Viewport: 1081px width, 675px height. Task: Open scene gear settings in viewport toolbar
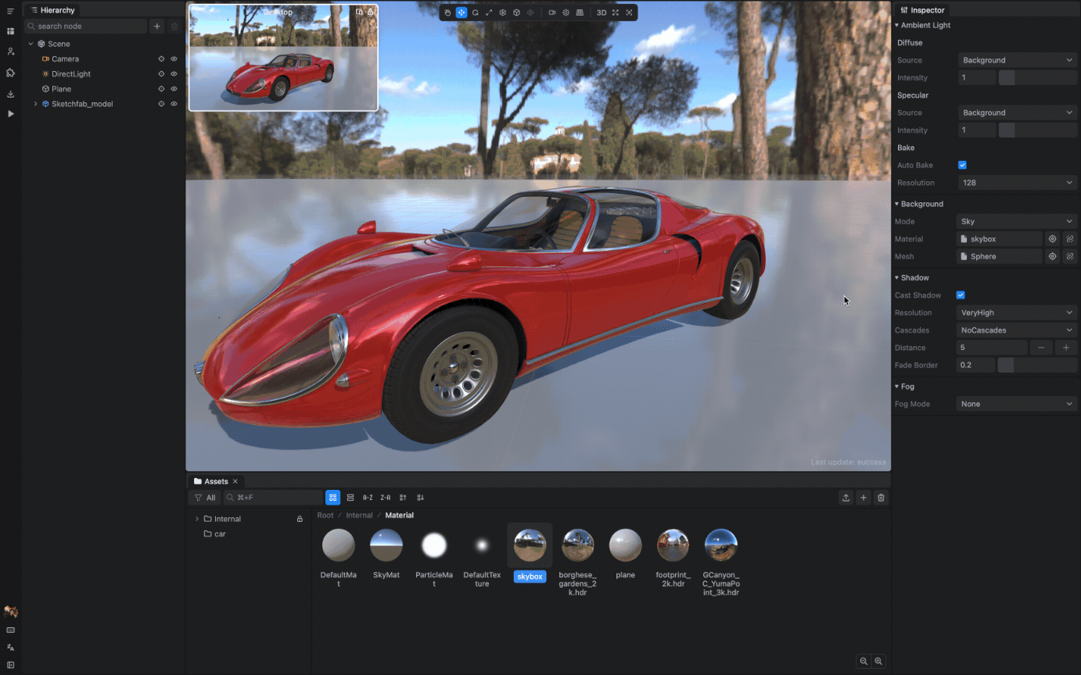[566, 12]
